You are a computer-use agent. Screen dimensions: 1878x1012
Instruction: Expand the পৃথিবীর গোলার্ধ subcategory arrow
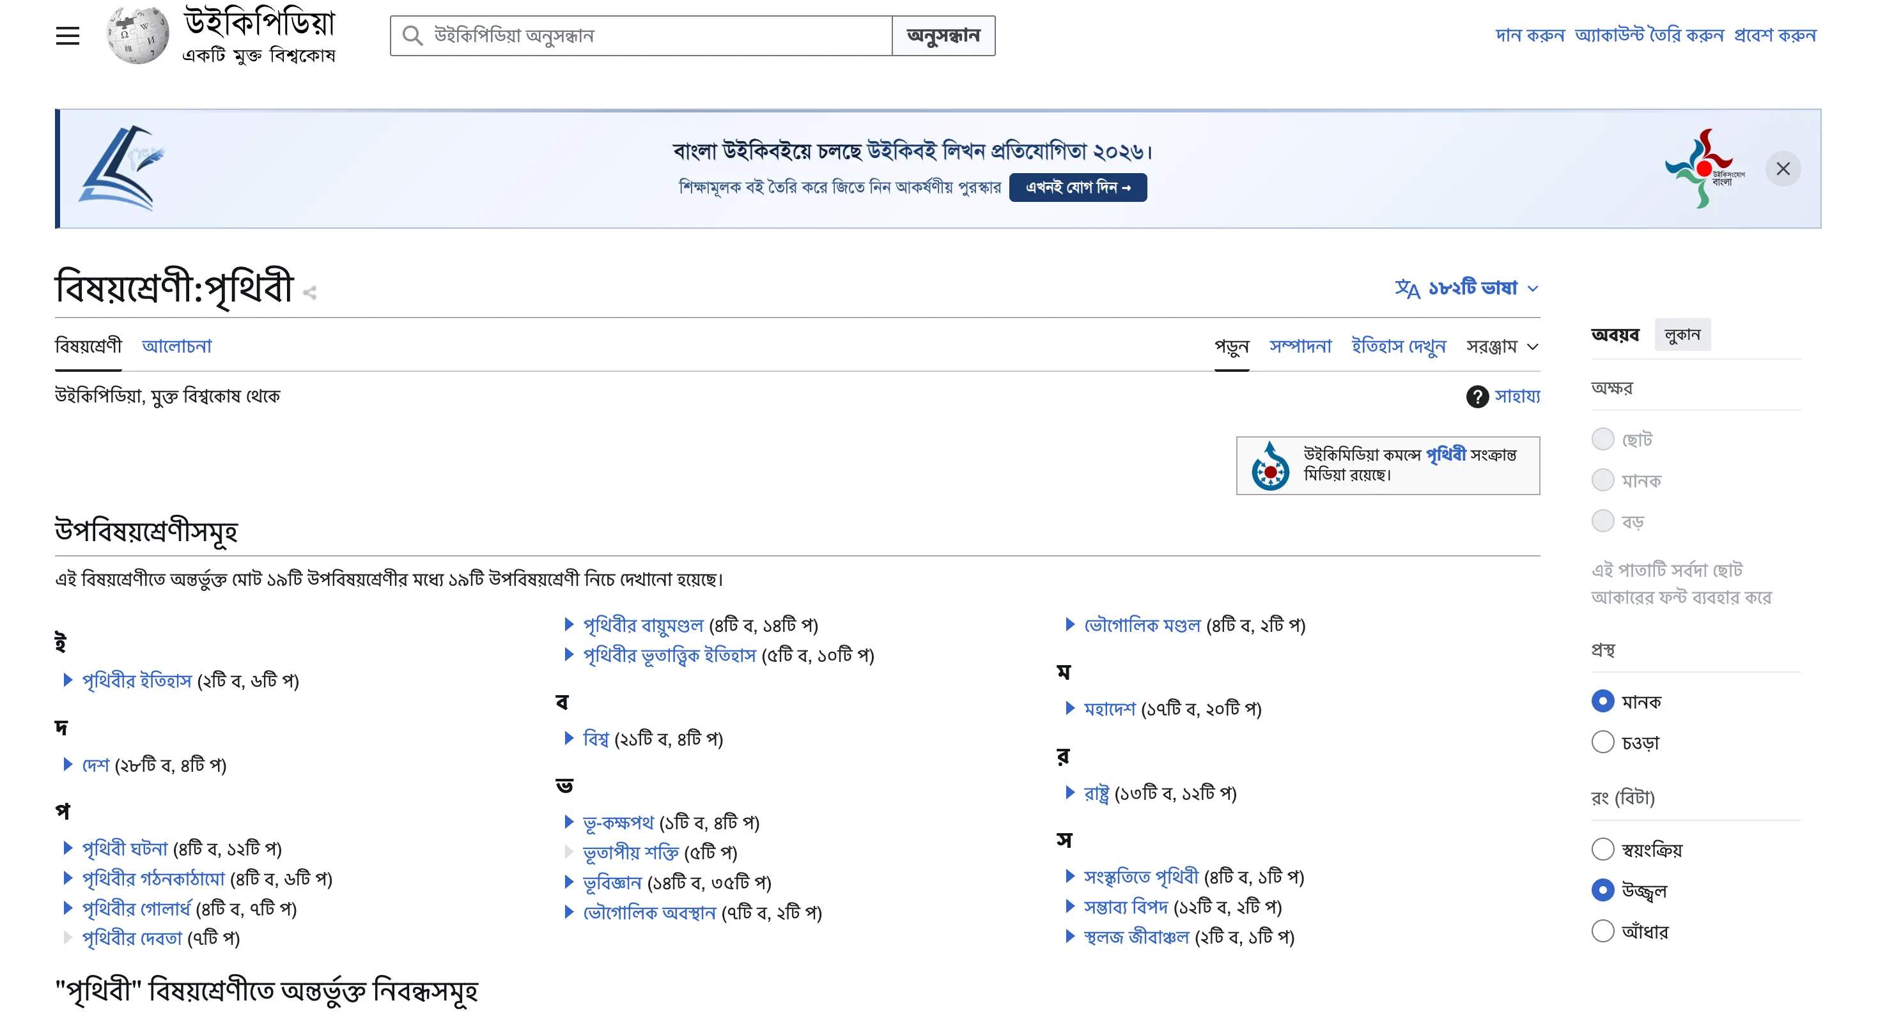click(67, 908)
